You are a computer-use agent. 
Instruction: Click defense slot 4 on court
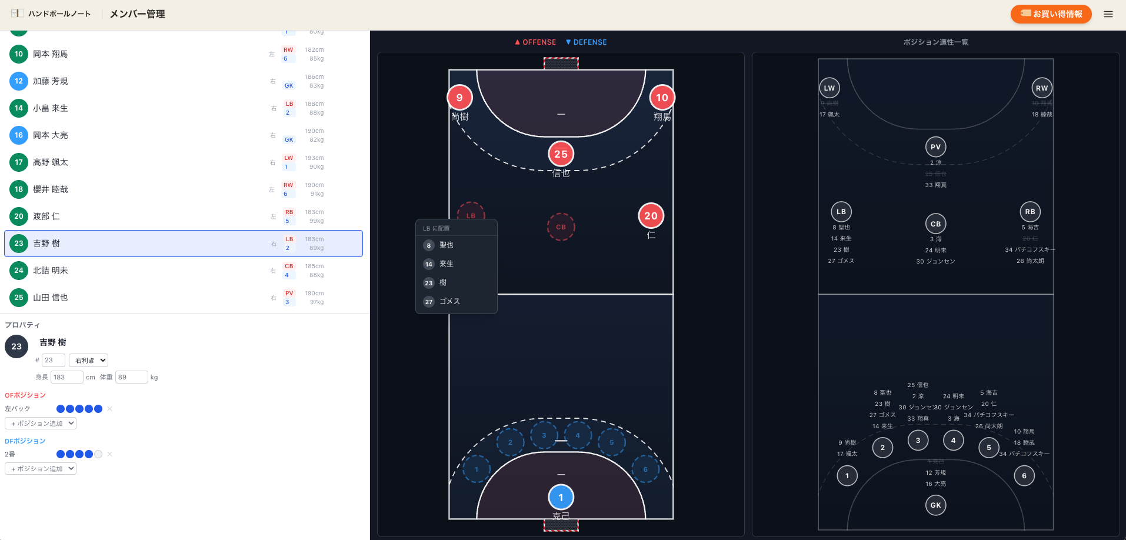(578, 435)
